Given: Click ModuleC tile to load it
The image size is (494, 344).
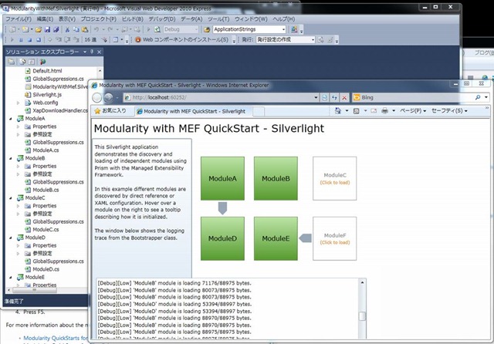Looking at the screenshot, I should pyautogui.click(x=334, y=178).
